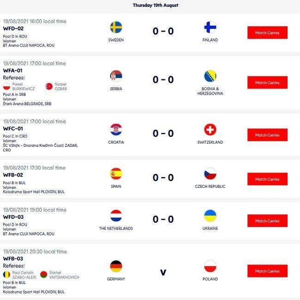The image size is (300, 300).
Task: Click Poland team flag icon
Action: [x=210, y=266]
